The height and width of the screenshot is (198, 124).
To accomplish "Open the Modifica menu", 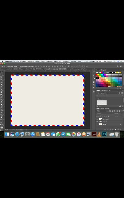I will click(x=23, y=61).
